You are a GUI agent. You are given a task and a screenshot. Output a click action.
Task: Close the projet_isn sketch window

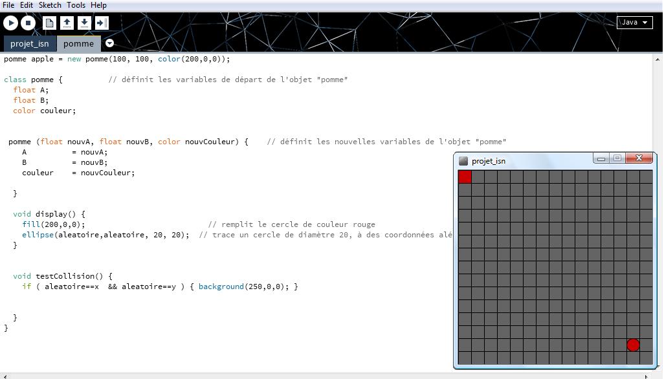coord(639,158)
